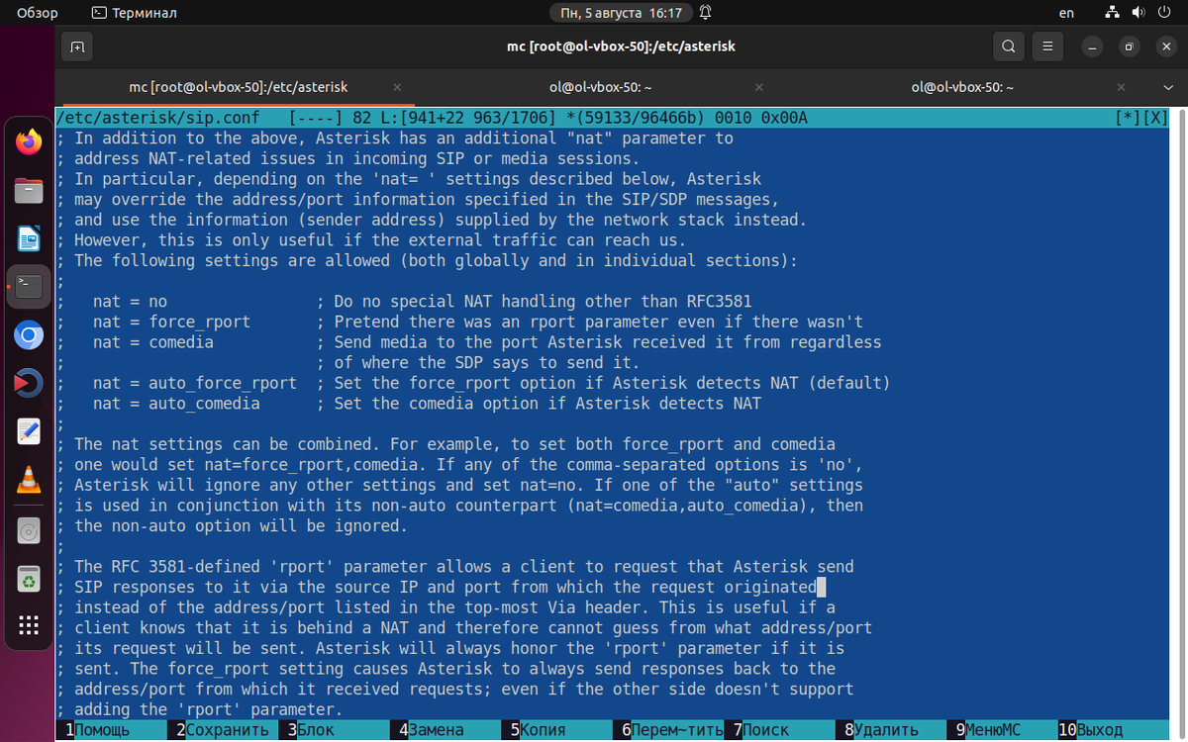Switch to the middle ol@ol-vbox-50 tab
1188x742 pixels.
coord(600,87)
